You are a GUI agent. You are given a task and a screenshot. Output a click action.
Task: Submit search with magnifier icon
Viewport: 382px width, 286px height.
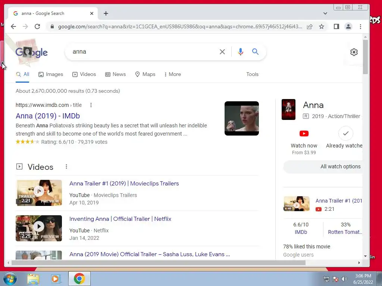[x=255, y=51]
